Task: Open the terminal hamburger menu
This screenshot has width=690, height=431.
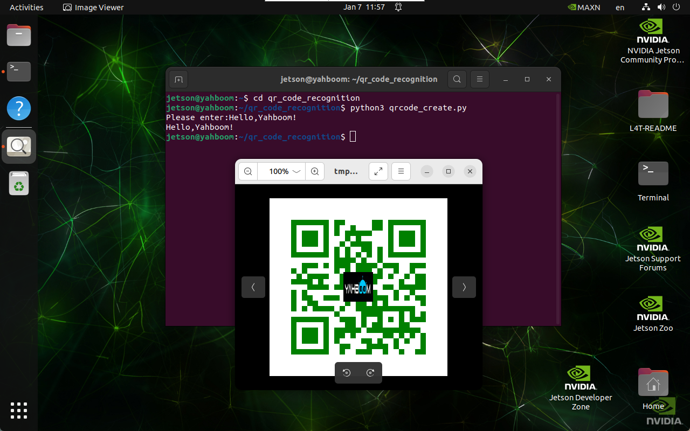Action: point(479,80)
